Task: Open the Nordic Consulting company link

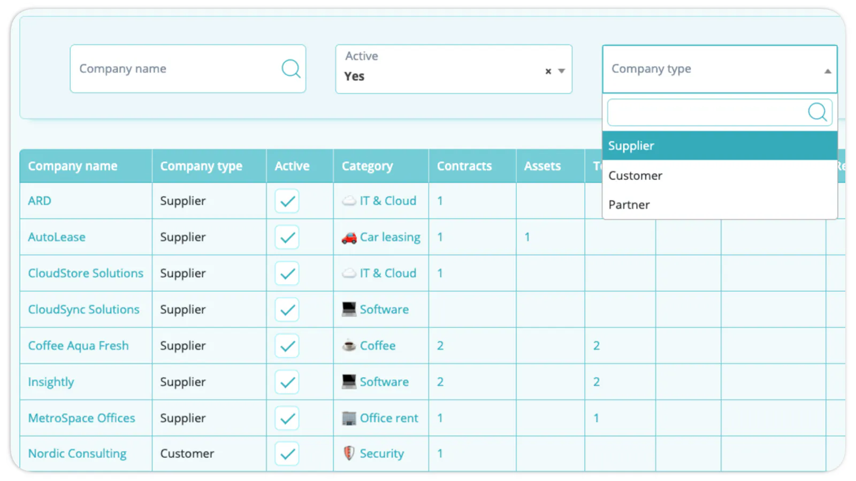Action: 77,454
